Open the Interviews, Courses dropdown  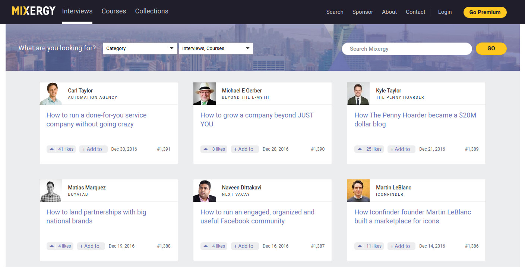pos(216,48)
